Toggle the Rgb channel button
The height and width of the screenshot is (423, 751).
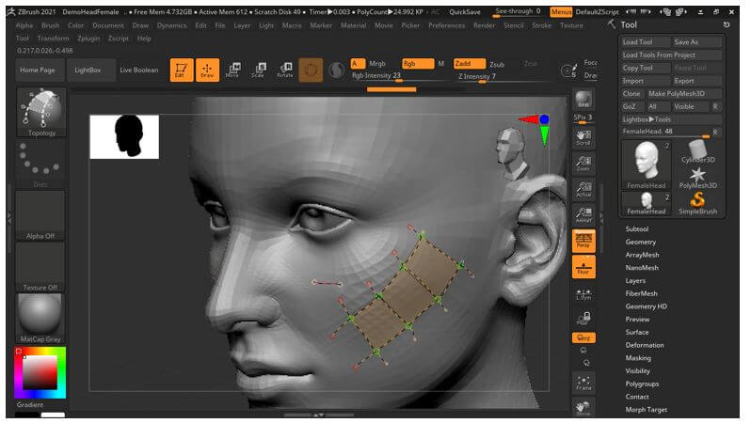tap(418, 64)
